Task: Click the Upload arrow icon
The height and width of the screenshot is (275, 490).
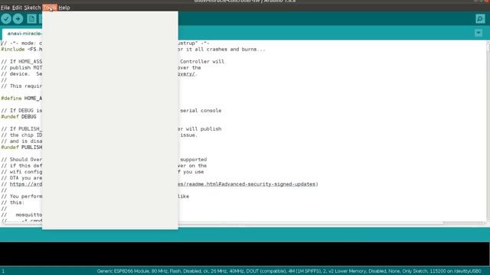Action: coord(18,18)
